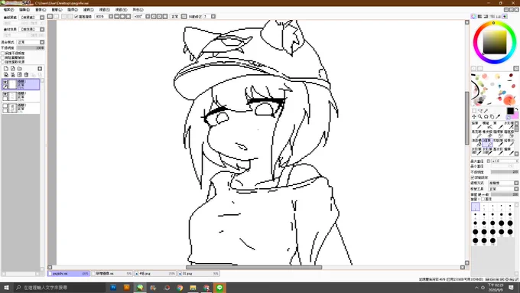Screen dimensions: 520x293
Task: Select the hand pan tool
Action: pyautogui.click(x=492, y=117)
